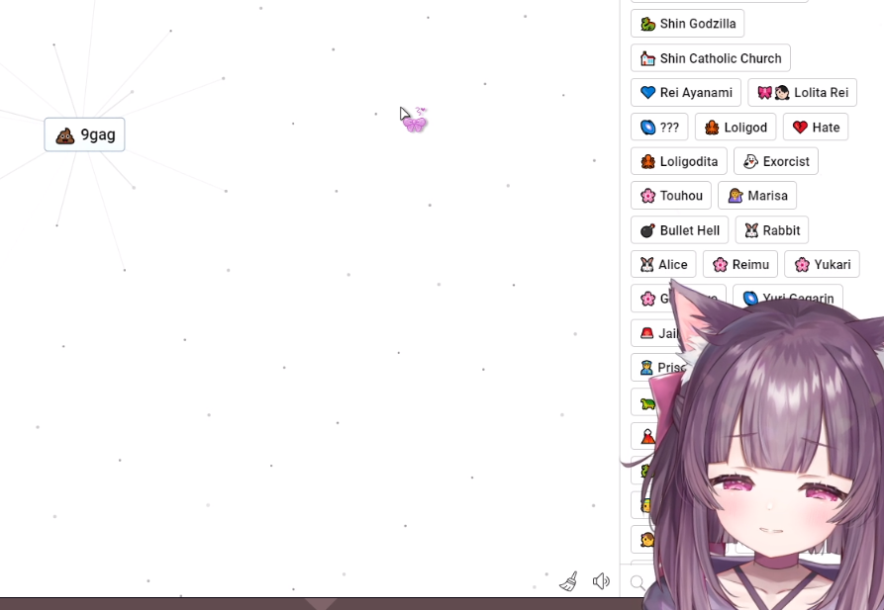Click the person icon on Marisa
Screen dimensions: 884x610
pos(736,196)
